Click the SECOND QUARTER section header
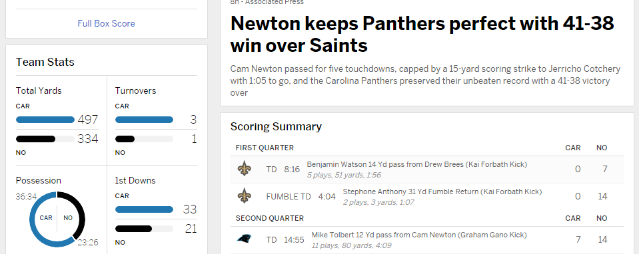Screen dimensions: 639x254 point(269,218)
